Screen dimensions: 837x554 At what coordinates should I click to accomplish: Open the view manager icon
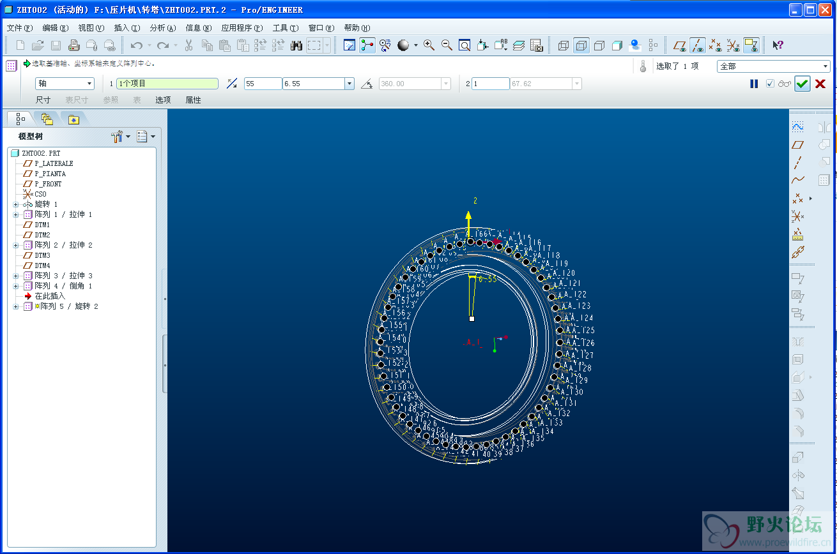pos(537,45)
